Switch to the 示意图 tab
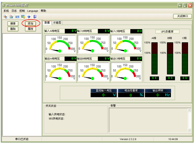 57,23
